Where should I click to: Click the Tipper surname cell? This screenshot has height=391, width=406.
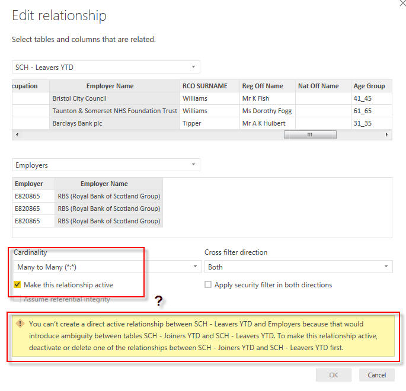[210, 123]
